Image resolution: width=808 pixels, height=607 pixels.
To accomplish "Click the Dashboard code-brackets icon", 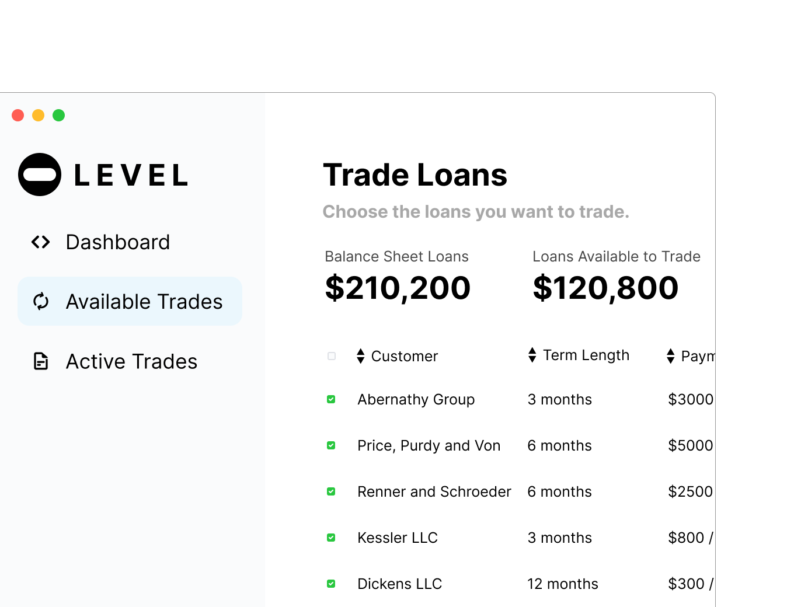I will click(x=41, y=242).
